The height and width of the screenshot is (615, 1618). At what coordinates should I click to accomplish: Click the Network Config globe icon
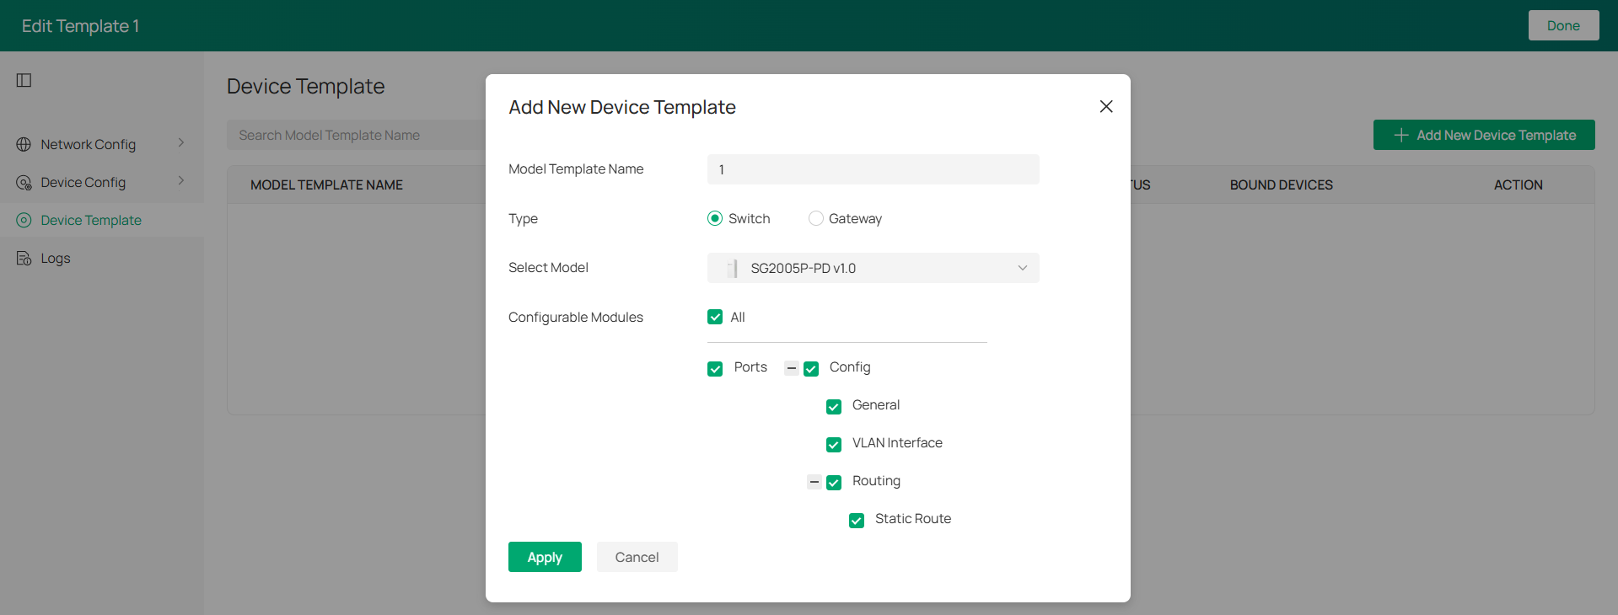pyautogui.click(x=24, y=144)
